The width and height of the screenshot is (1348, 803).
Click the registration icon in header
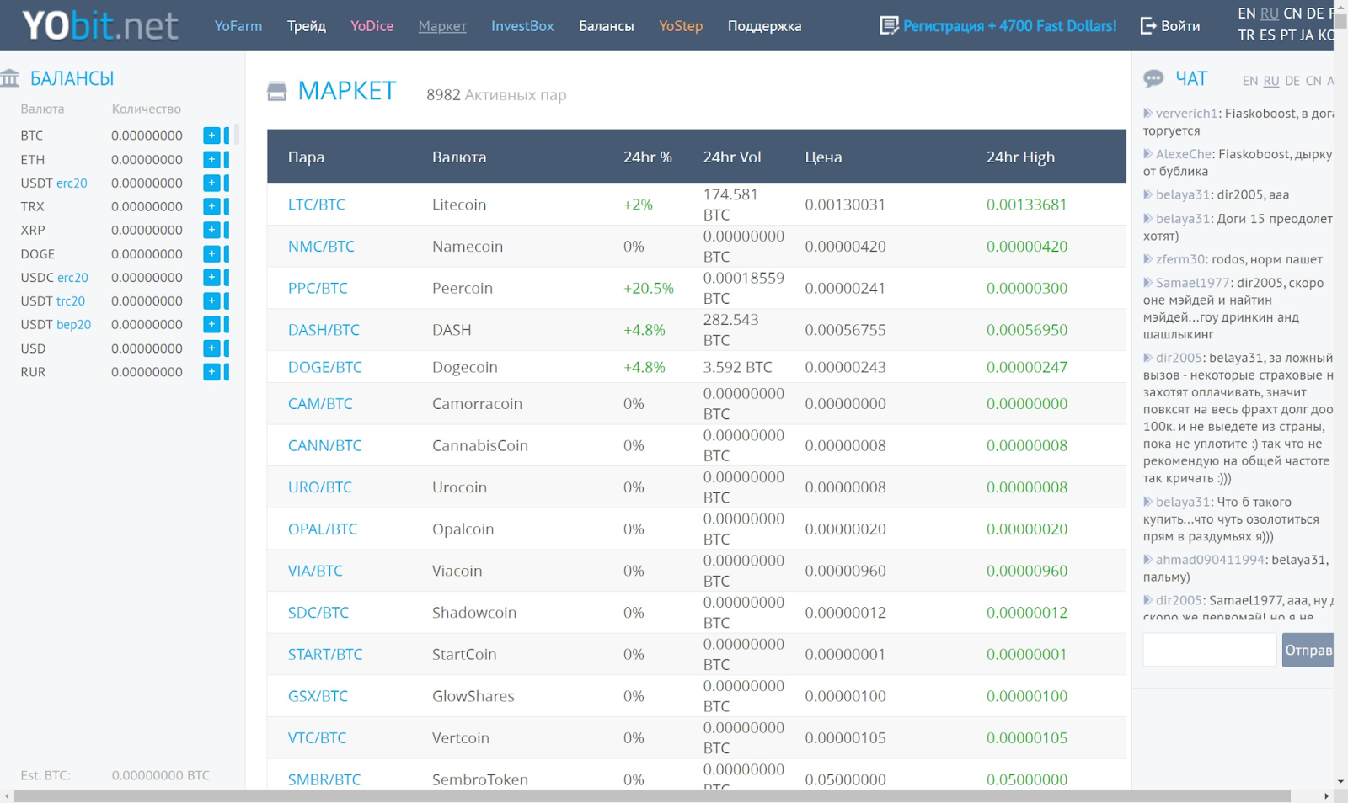point(888,26)
